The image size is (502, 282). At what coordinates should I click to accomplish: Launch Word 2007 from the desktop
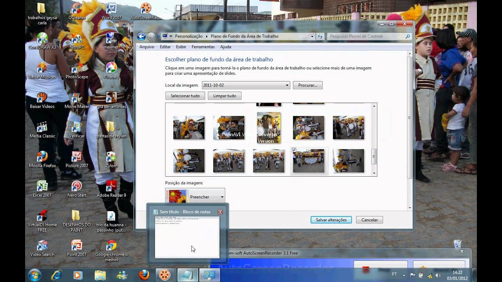coord(111,11)
